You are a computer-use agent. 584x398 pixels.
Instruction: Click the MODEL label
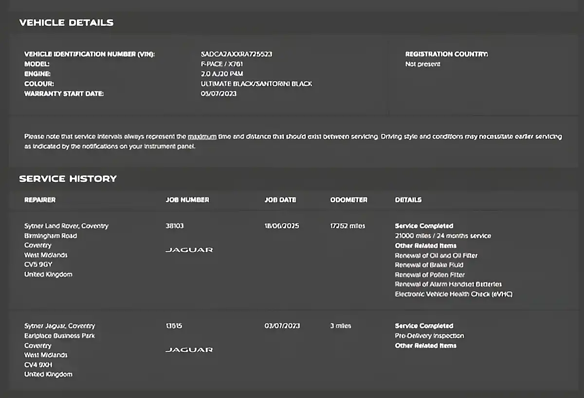37,64
